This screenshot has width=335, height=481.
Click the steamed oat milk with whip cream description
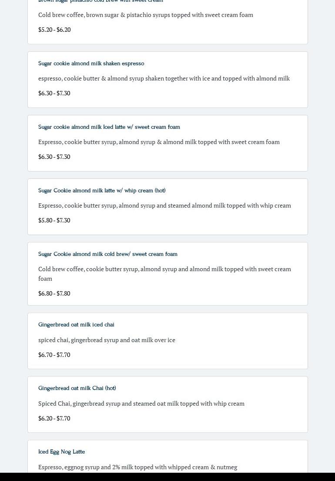(141, 404)
